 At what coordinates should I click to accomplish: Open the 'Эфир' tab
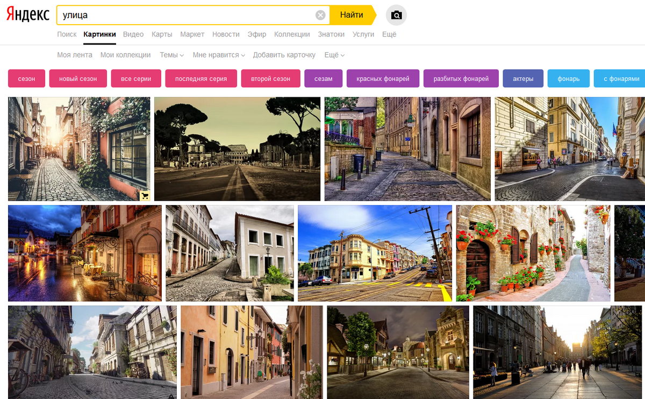(x=257, y=34)
